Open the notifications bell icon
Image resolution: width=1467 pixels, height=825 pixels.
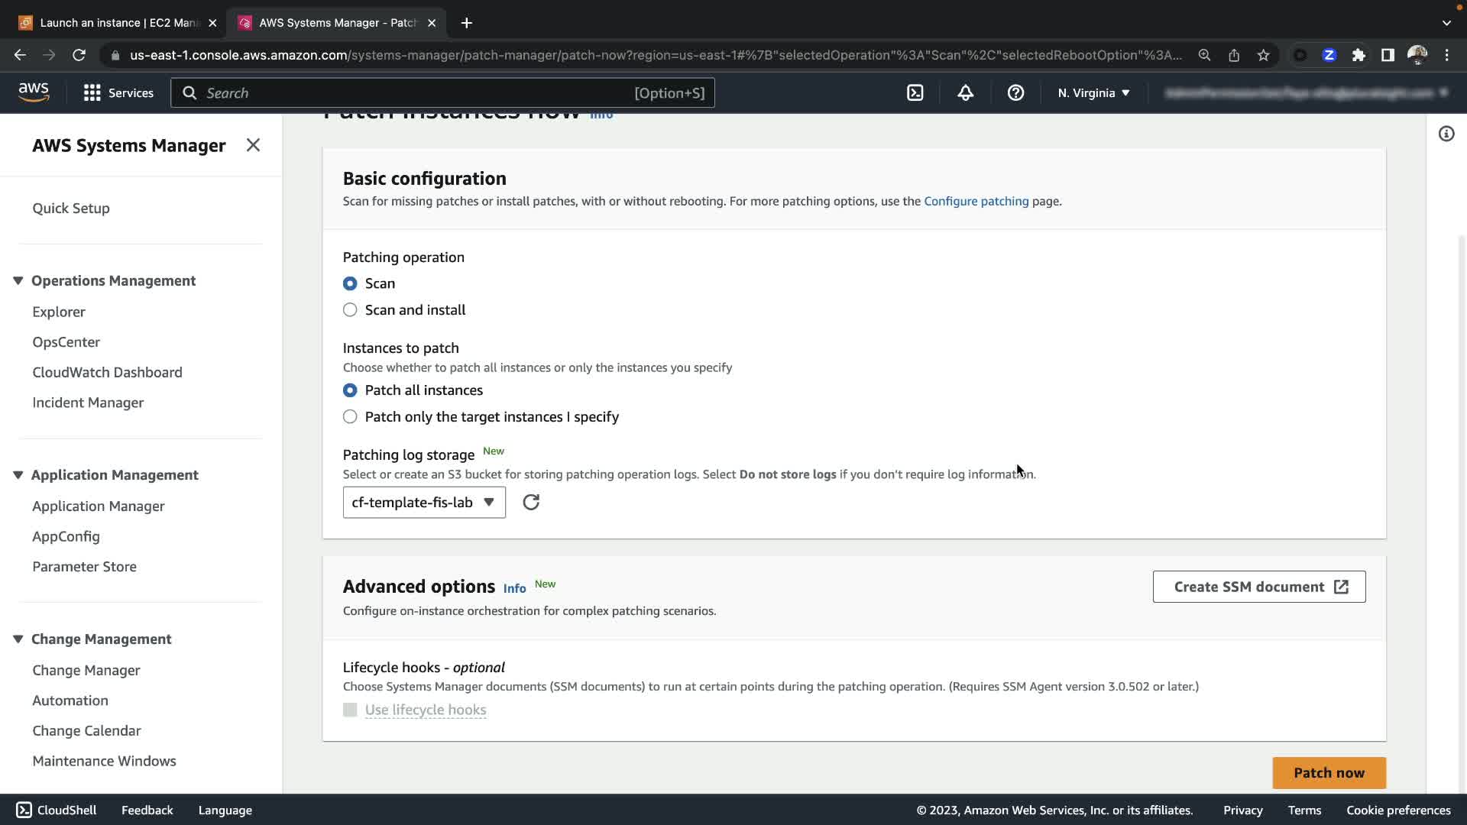[x=965, y=92]
